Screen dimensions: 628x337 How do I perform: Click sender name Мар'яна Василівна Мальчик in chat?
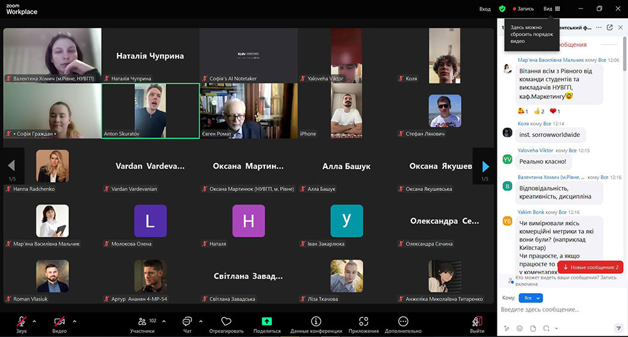[x=551, y=60]
